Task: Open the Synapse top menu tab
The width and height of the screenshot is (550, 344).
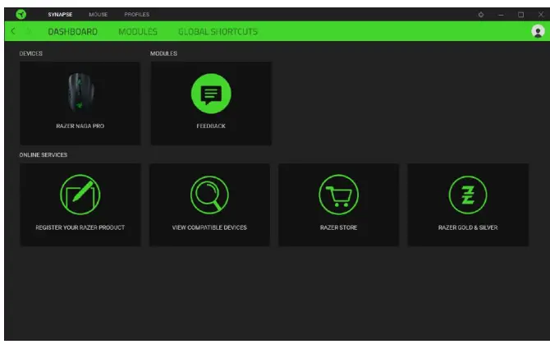Action: (60, 15)
